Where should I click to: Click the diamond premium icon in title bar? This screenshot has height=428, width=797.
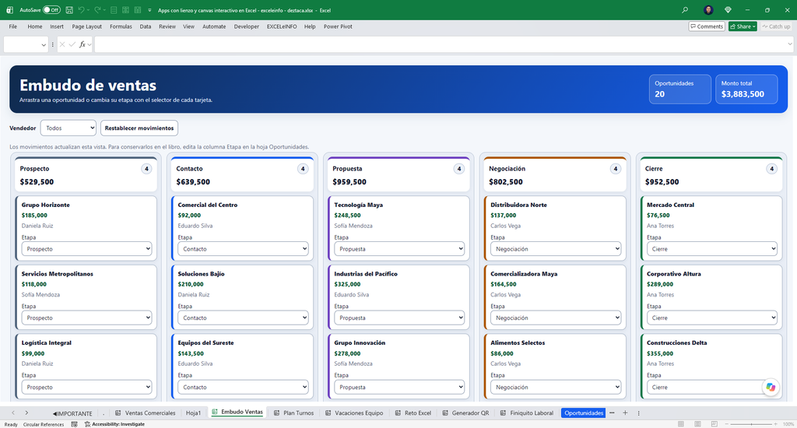[x=728, y=10]
